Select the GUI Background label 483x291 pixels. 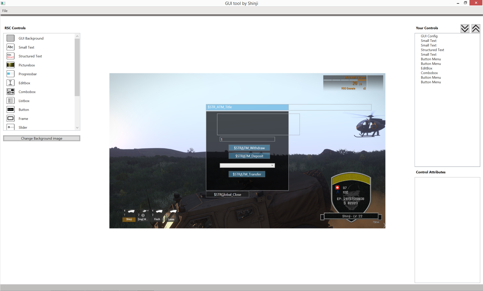pos(31,38)
